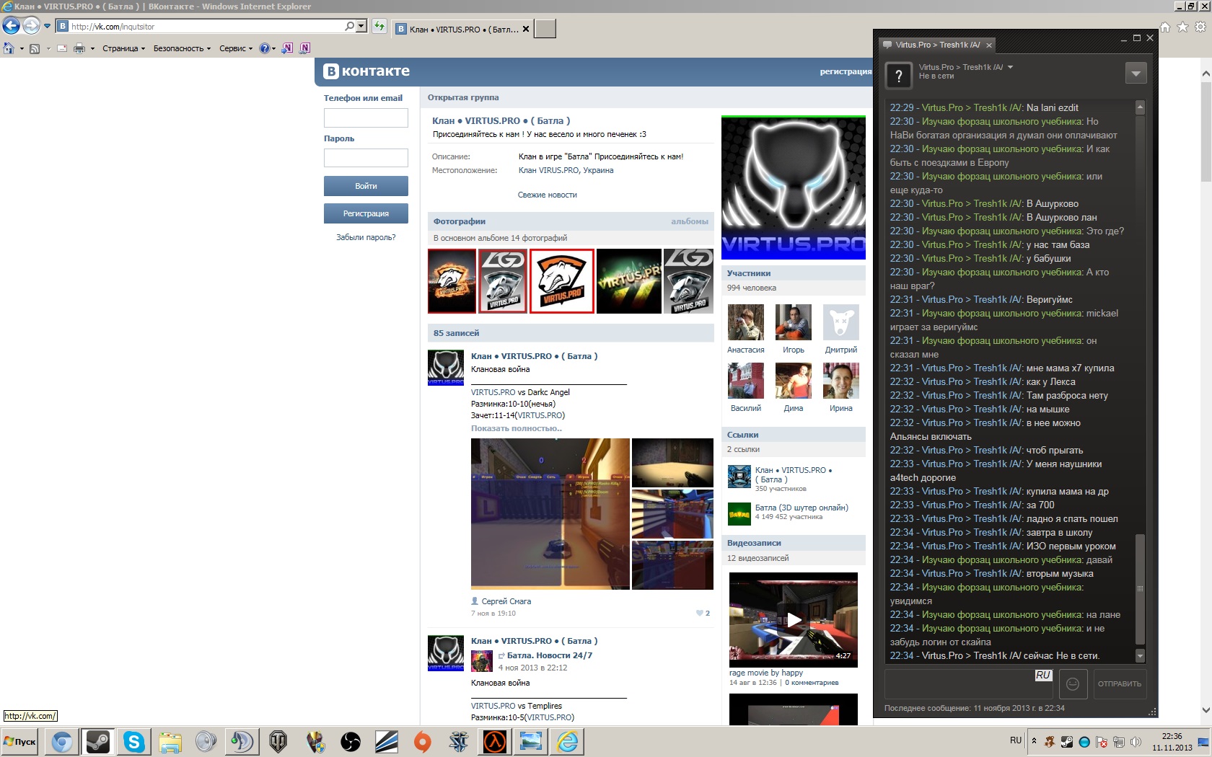The width and height of the screenshot is (1212, 757).
Task: Click the browser Forward arrow
Action: pos(31,26)
